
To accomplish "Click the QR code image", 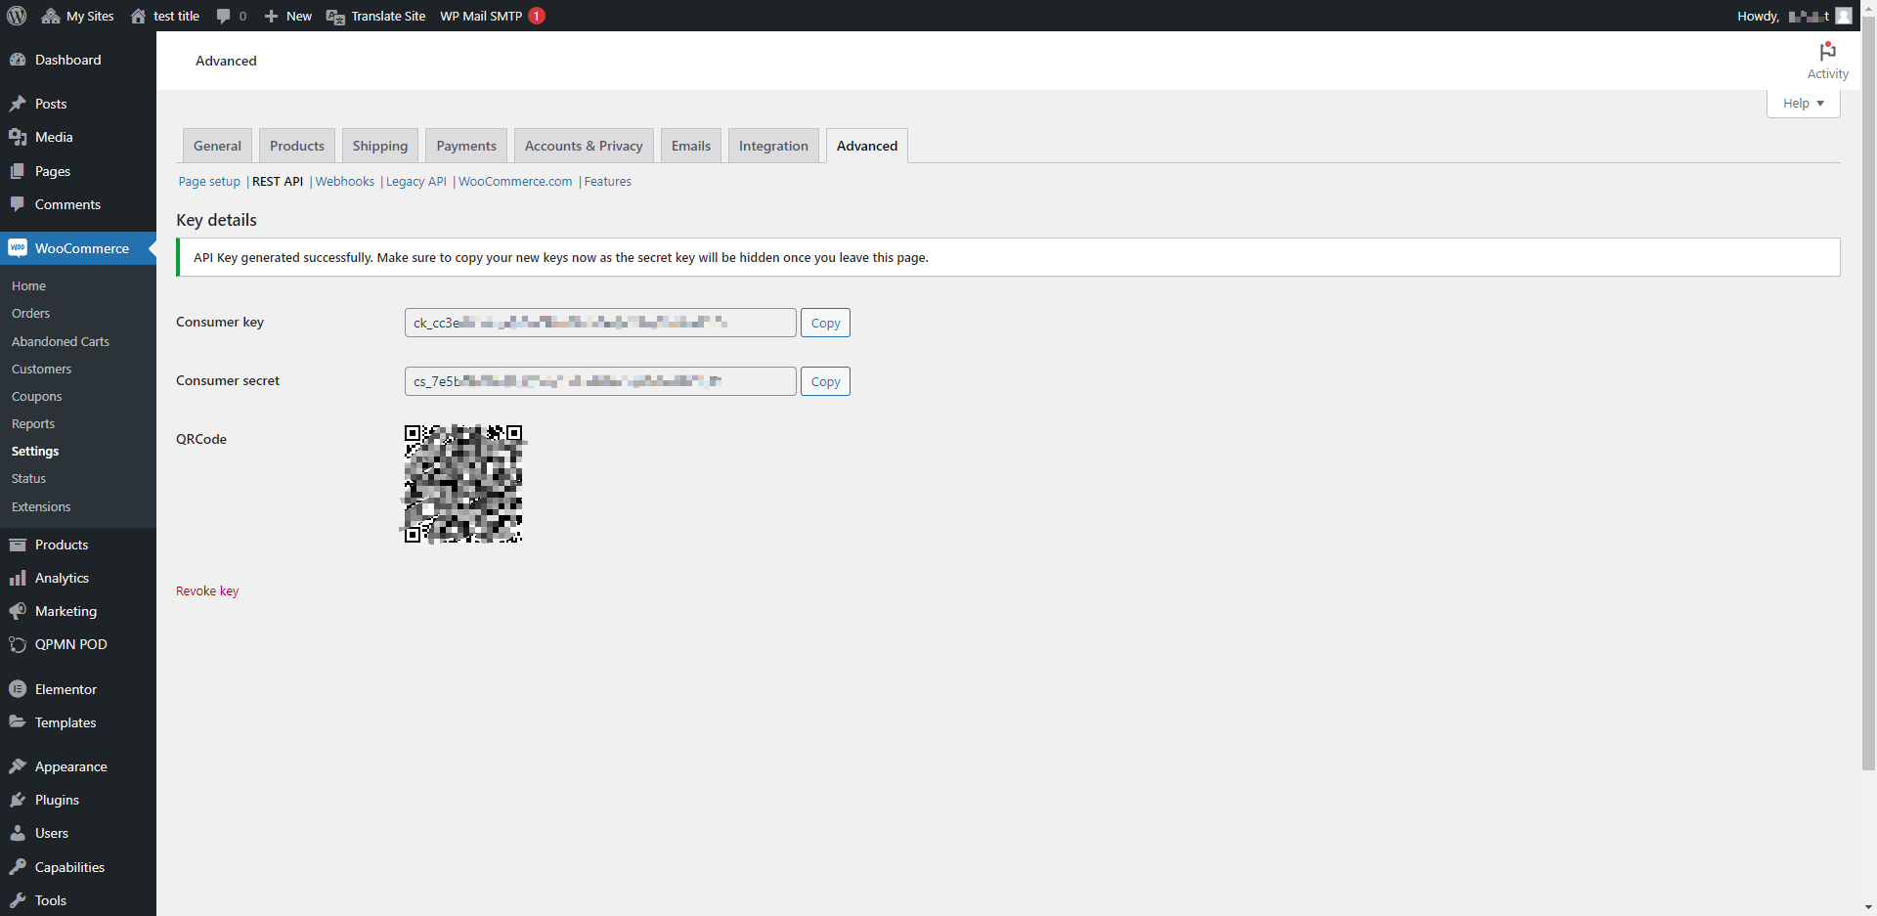I will pos(463,484).
